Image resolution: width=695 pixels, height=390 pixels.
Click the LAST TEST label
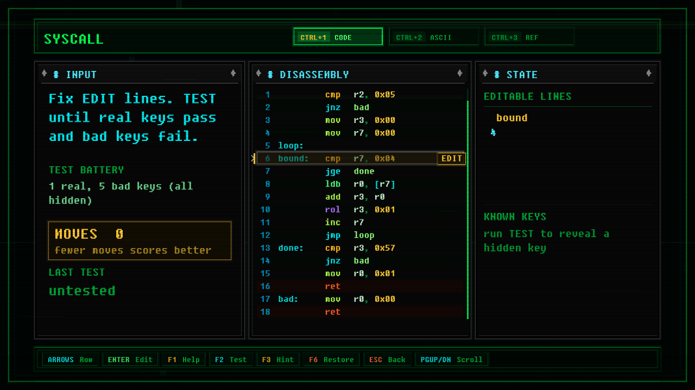click(77, 272)
